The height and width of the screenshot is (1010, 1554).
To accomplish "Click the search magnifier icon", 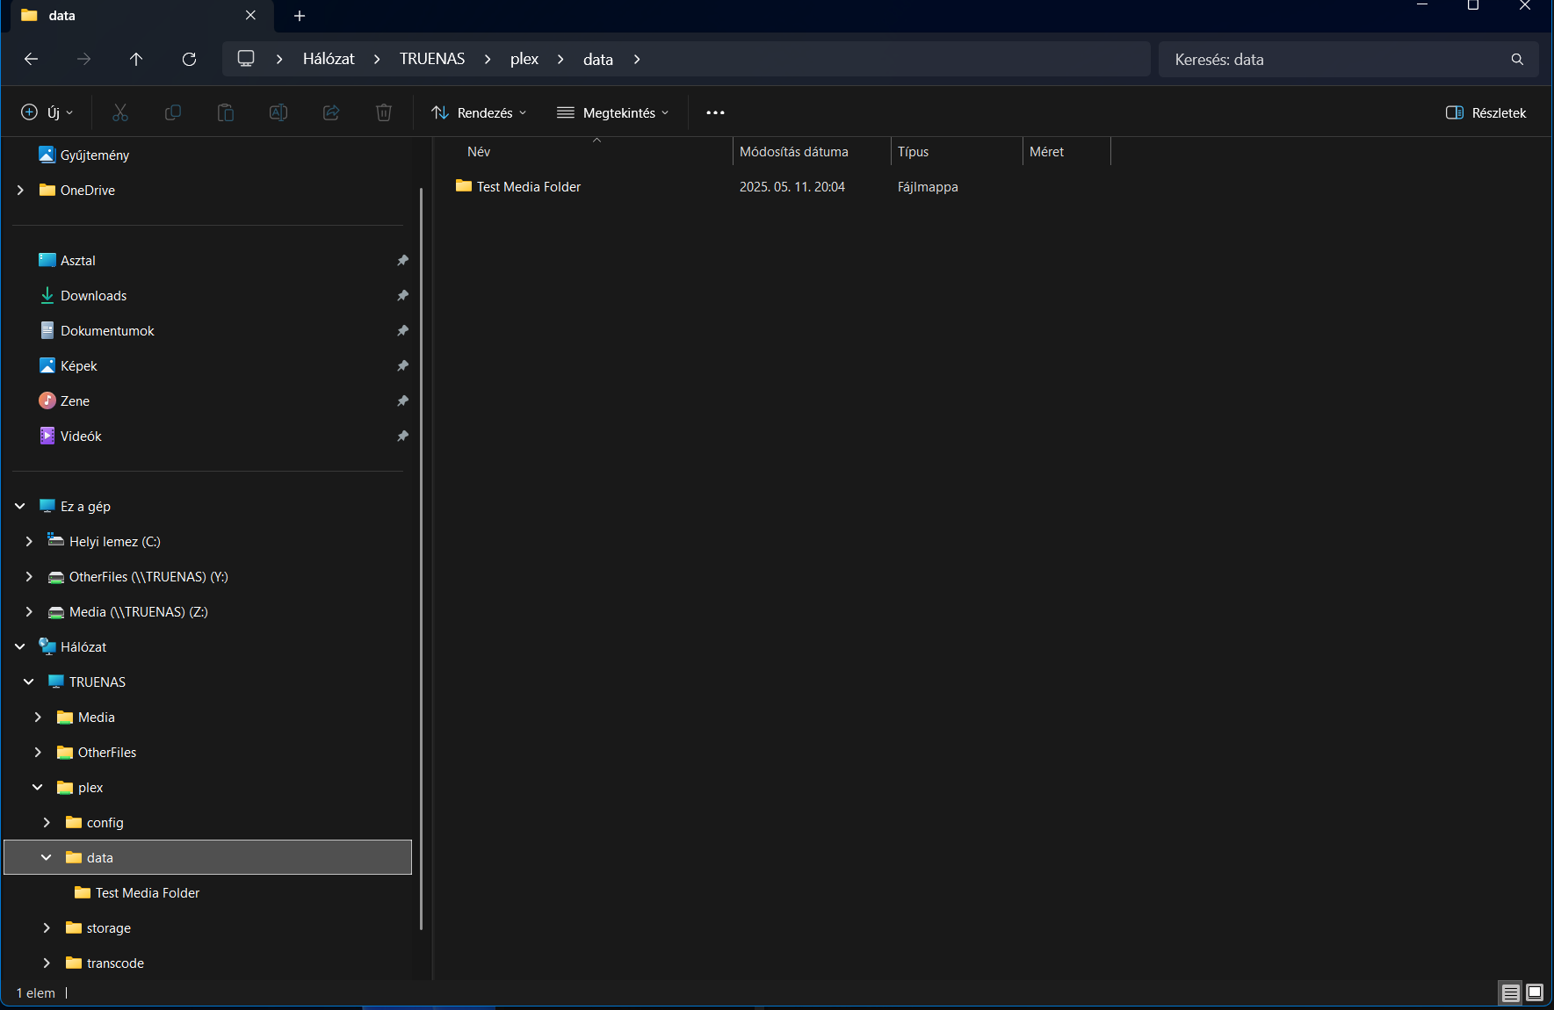I will (1517, 59).
